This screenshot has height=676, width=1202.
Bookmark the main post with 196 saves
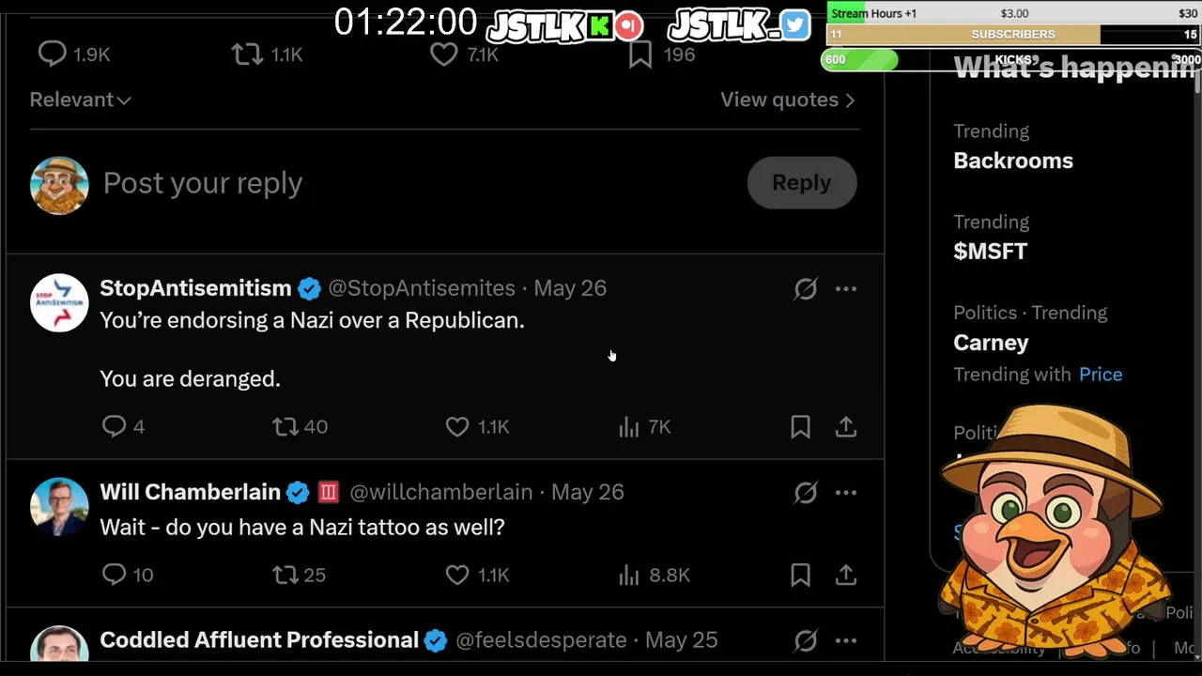click(x=640, y=54)
